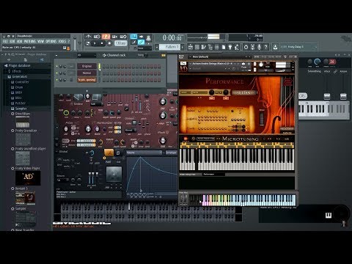Open the Fruity Delay 3 hint dropdown
352x264 pixels.
(298, 47)
